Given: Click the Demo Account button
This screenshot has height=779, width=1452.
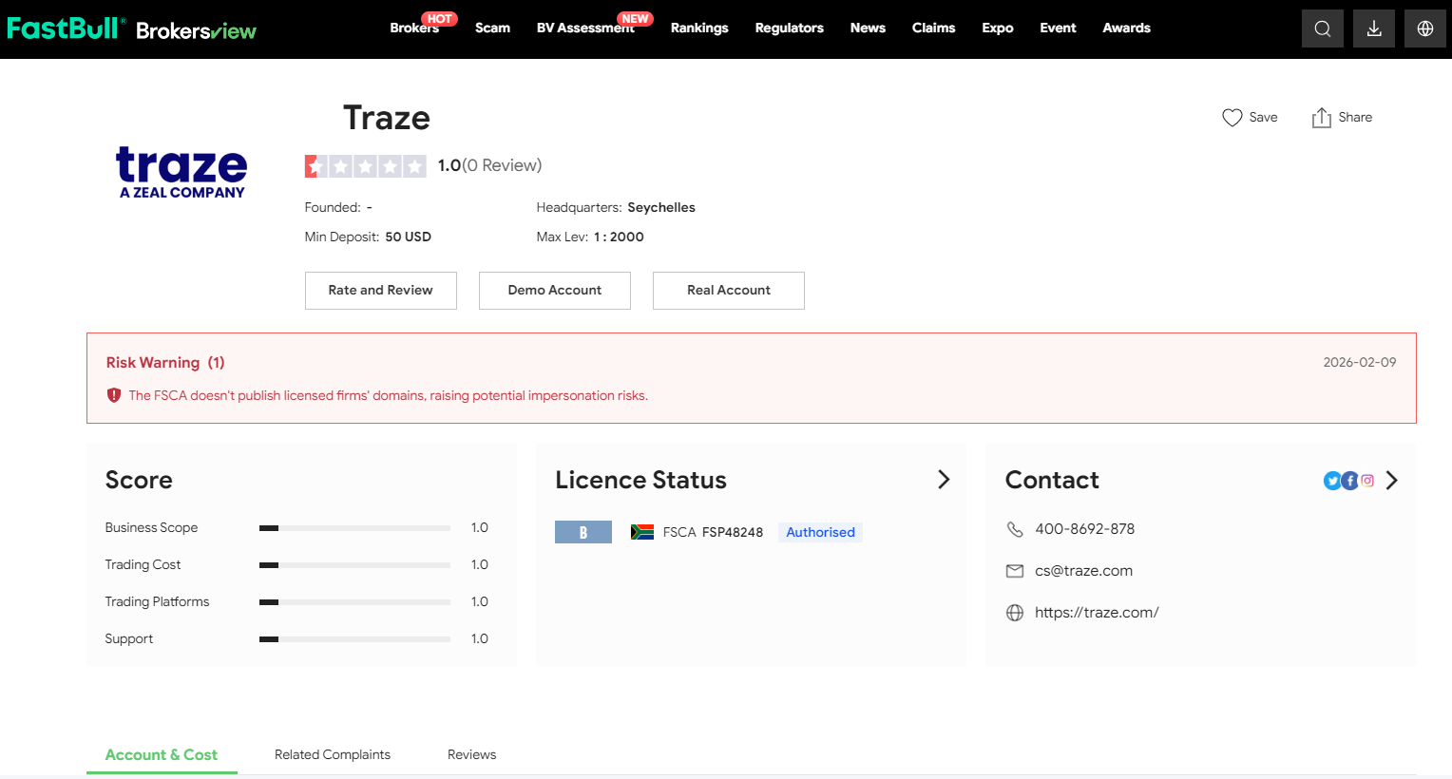Looking at the screenshot, I should coord(554,291).
